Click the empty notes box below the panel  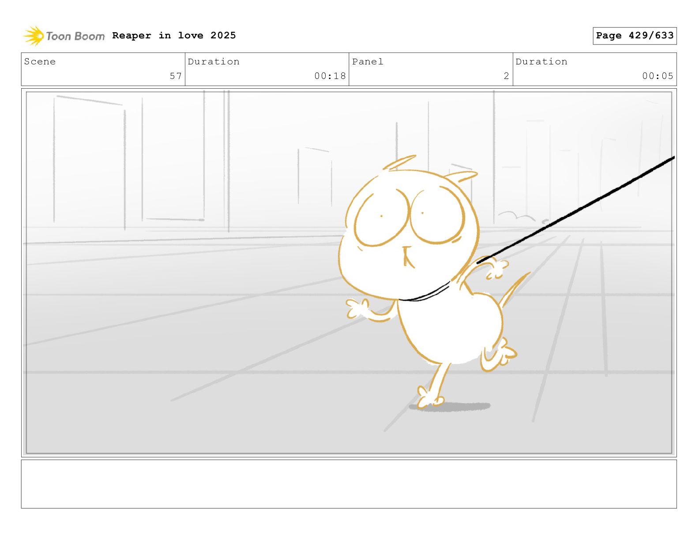(349, 484)
